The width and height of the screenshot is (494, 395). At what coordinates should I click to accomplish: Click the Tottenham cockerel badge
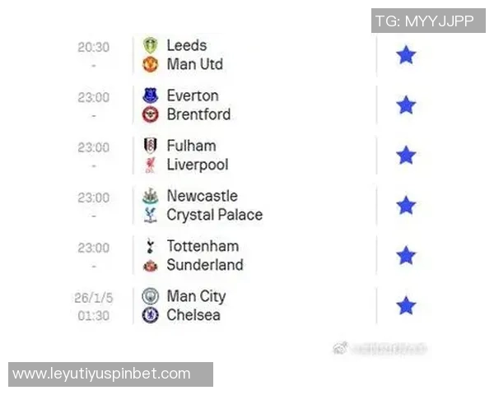(150, 246)
